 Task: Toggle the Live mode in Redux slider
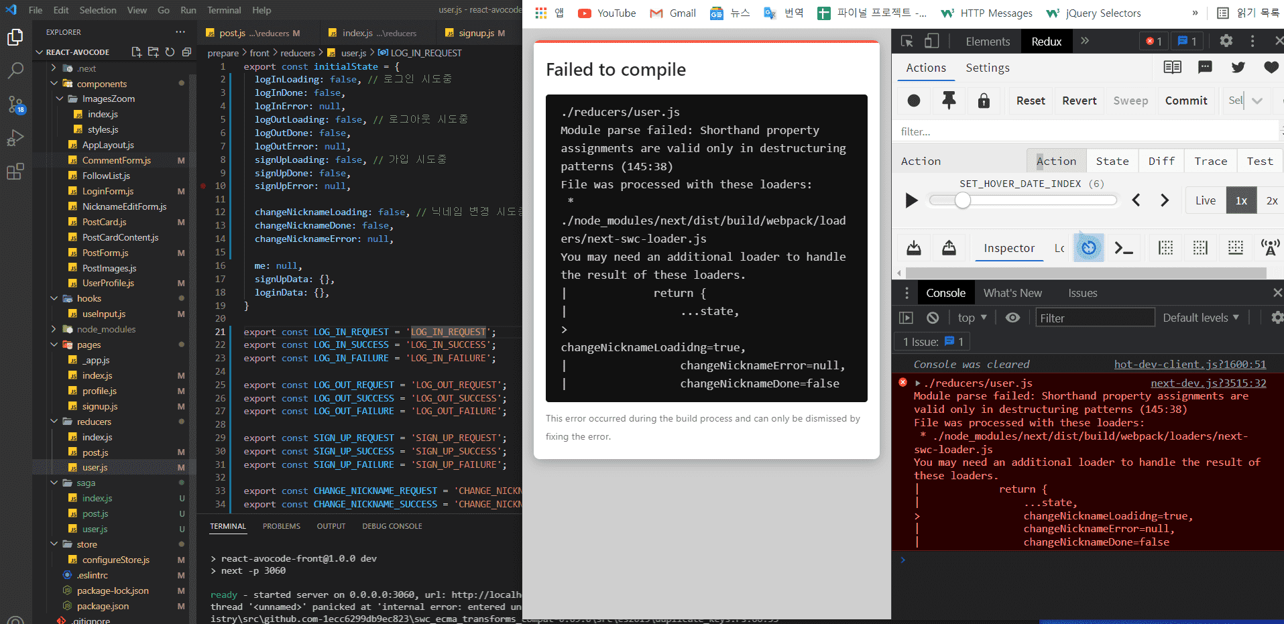pos(1205,200)
